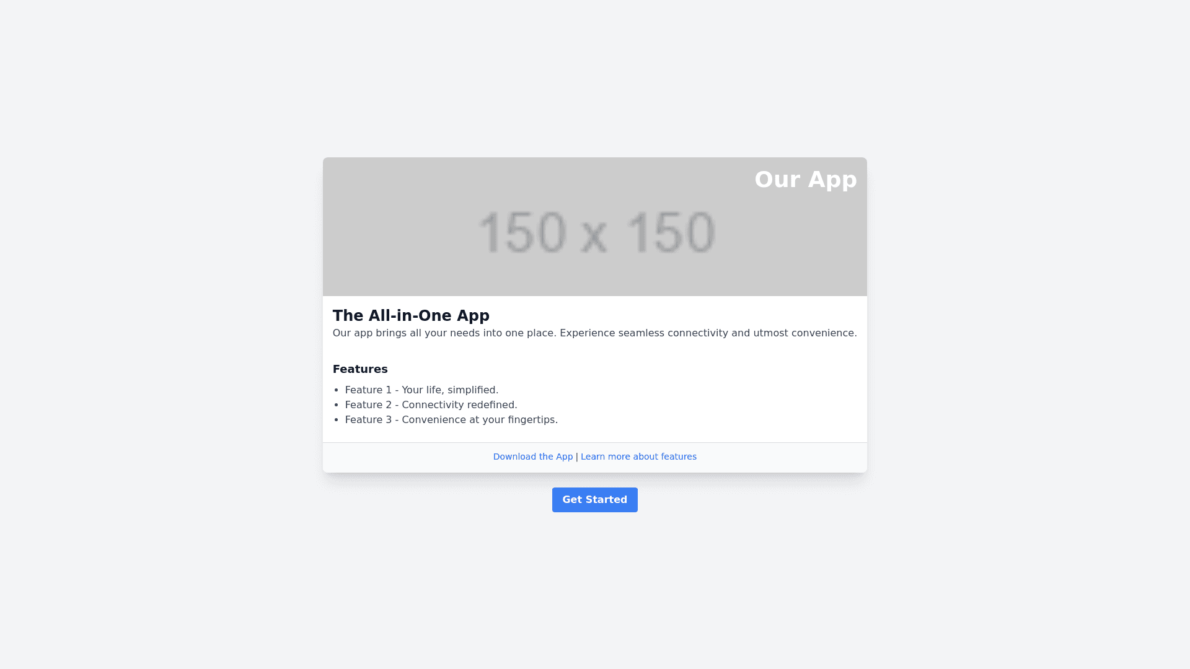Click the bullet point beside Feature 2
Screen dimensions: 1190x669
(x=337, y=405)
